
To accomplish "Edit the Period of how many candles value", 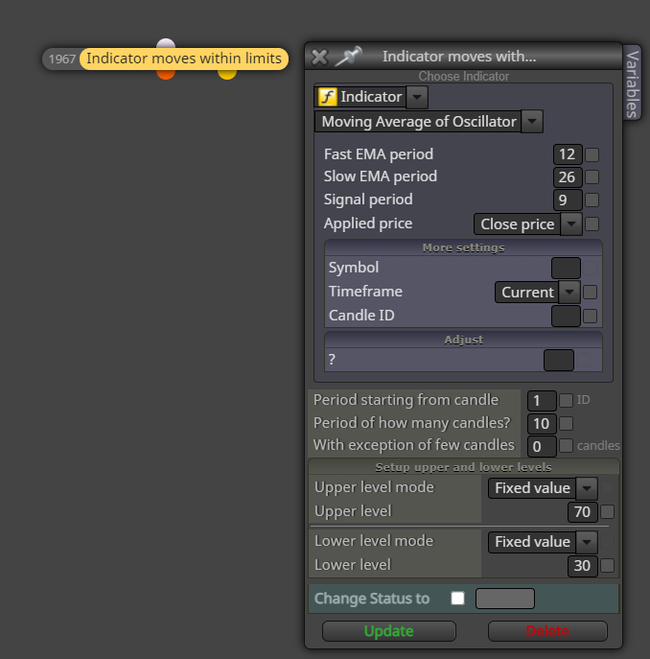I will click(542, 424).
